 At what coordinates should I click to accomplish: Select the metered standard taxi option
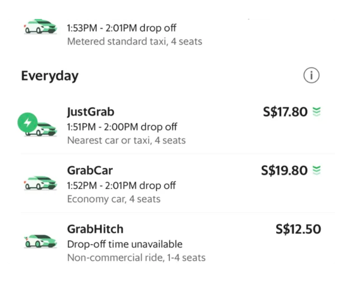[x=174, y=33]
